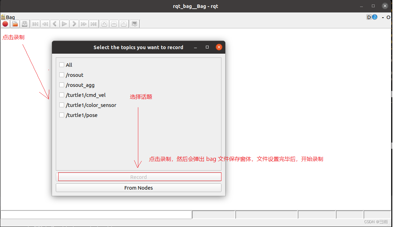The height and width of the screenshot is (227, 393).
Task: Click the '/rosout_agg' label text
Action: (80, 85)
